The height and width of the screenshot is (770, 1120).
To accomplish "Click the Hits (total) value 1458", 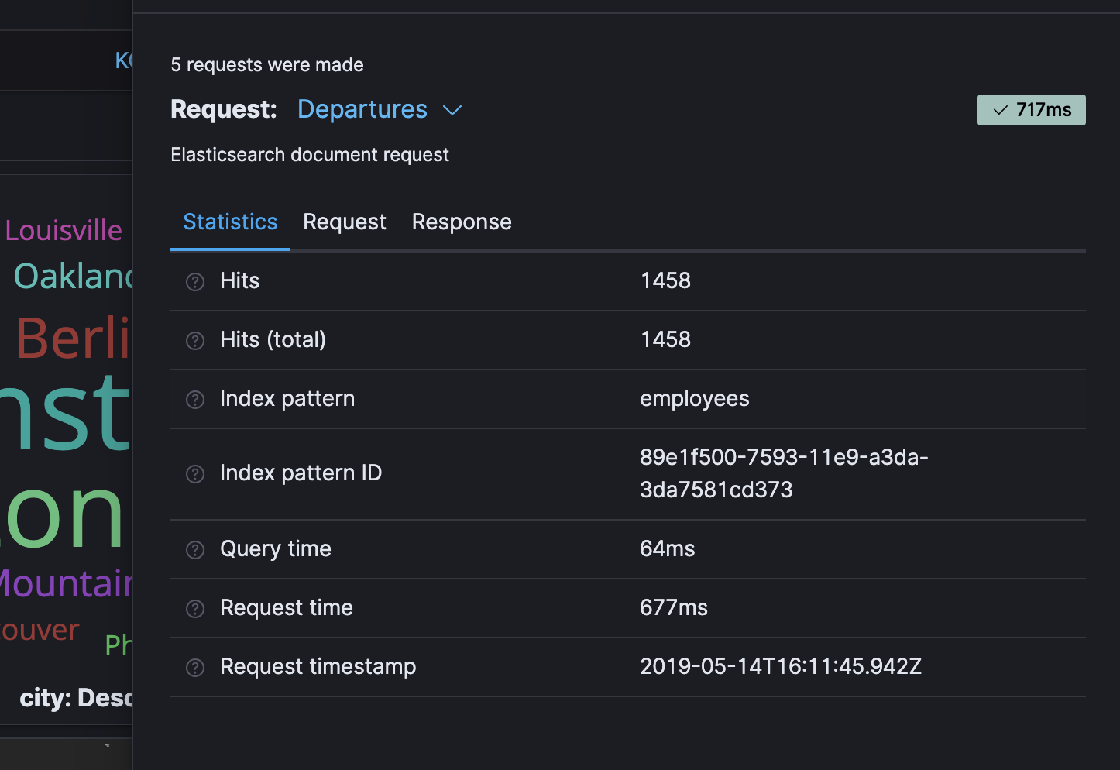I will click(665, 339).
